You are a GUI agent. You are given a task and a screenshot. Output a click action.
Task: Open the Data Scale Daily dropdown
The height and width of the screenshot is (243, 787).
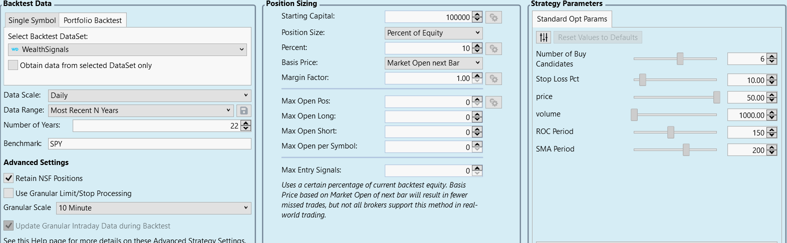click(150, 95)
